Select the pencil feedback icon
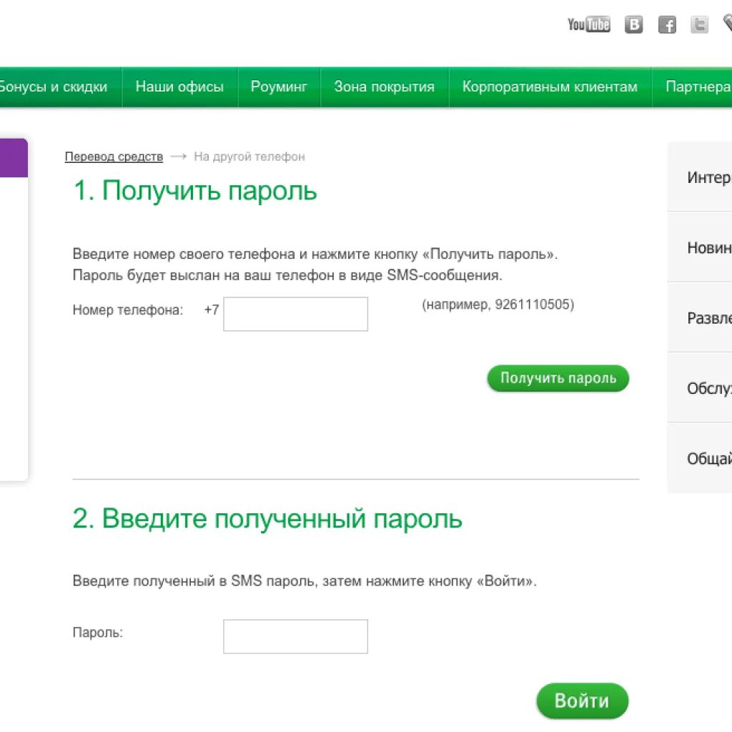732x732 pixels. tap(727, 24)
